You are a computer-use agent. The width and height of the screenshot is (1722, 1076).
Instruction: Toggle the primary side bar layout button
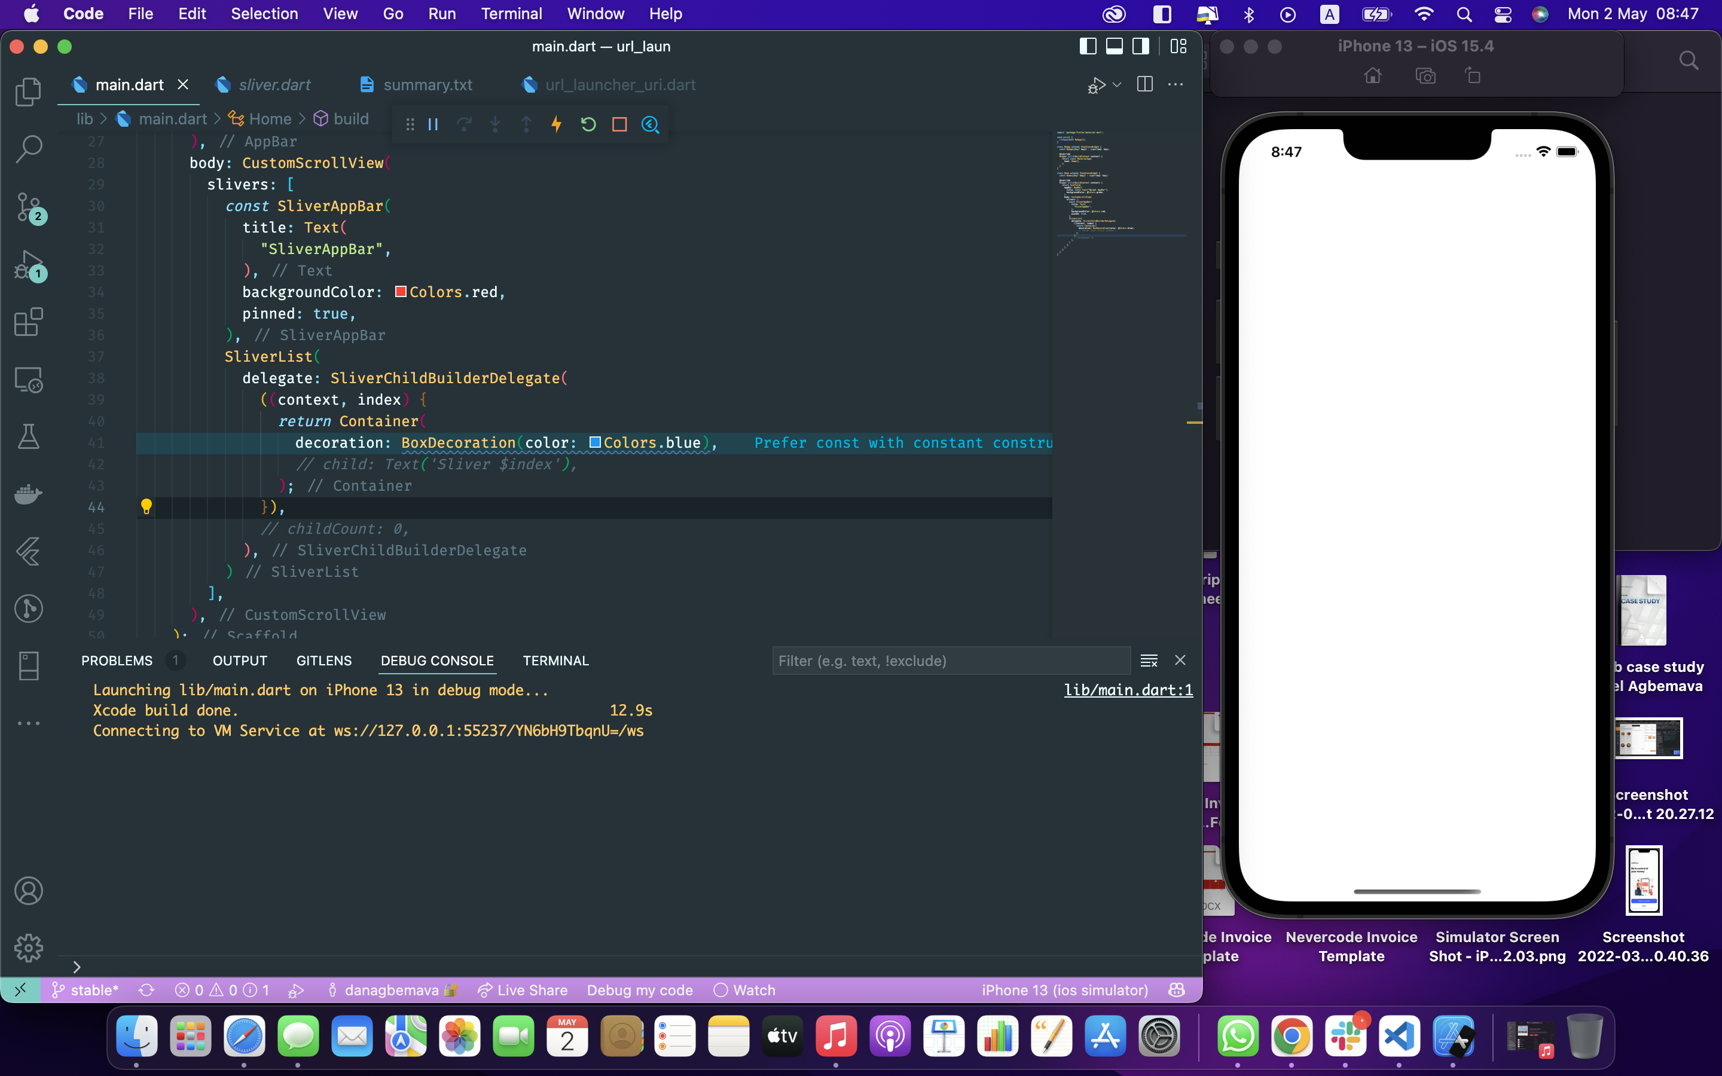[x=1088, y=46]
